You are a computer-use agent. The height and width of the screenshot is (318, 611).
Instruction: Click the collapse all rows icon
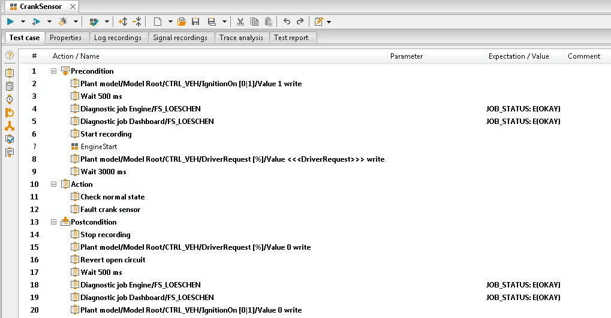[137, 22]
